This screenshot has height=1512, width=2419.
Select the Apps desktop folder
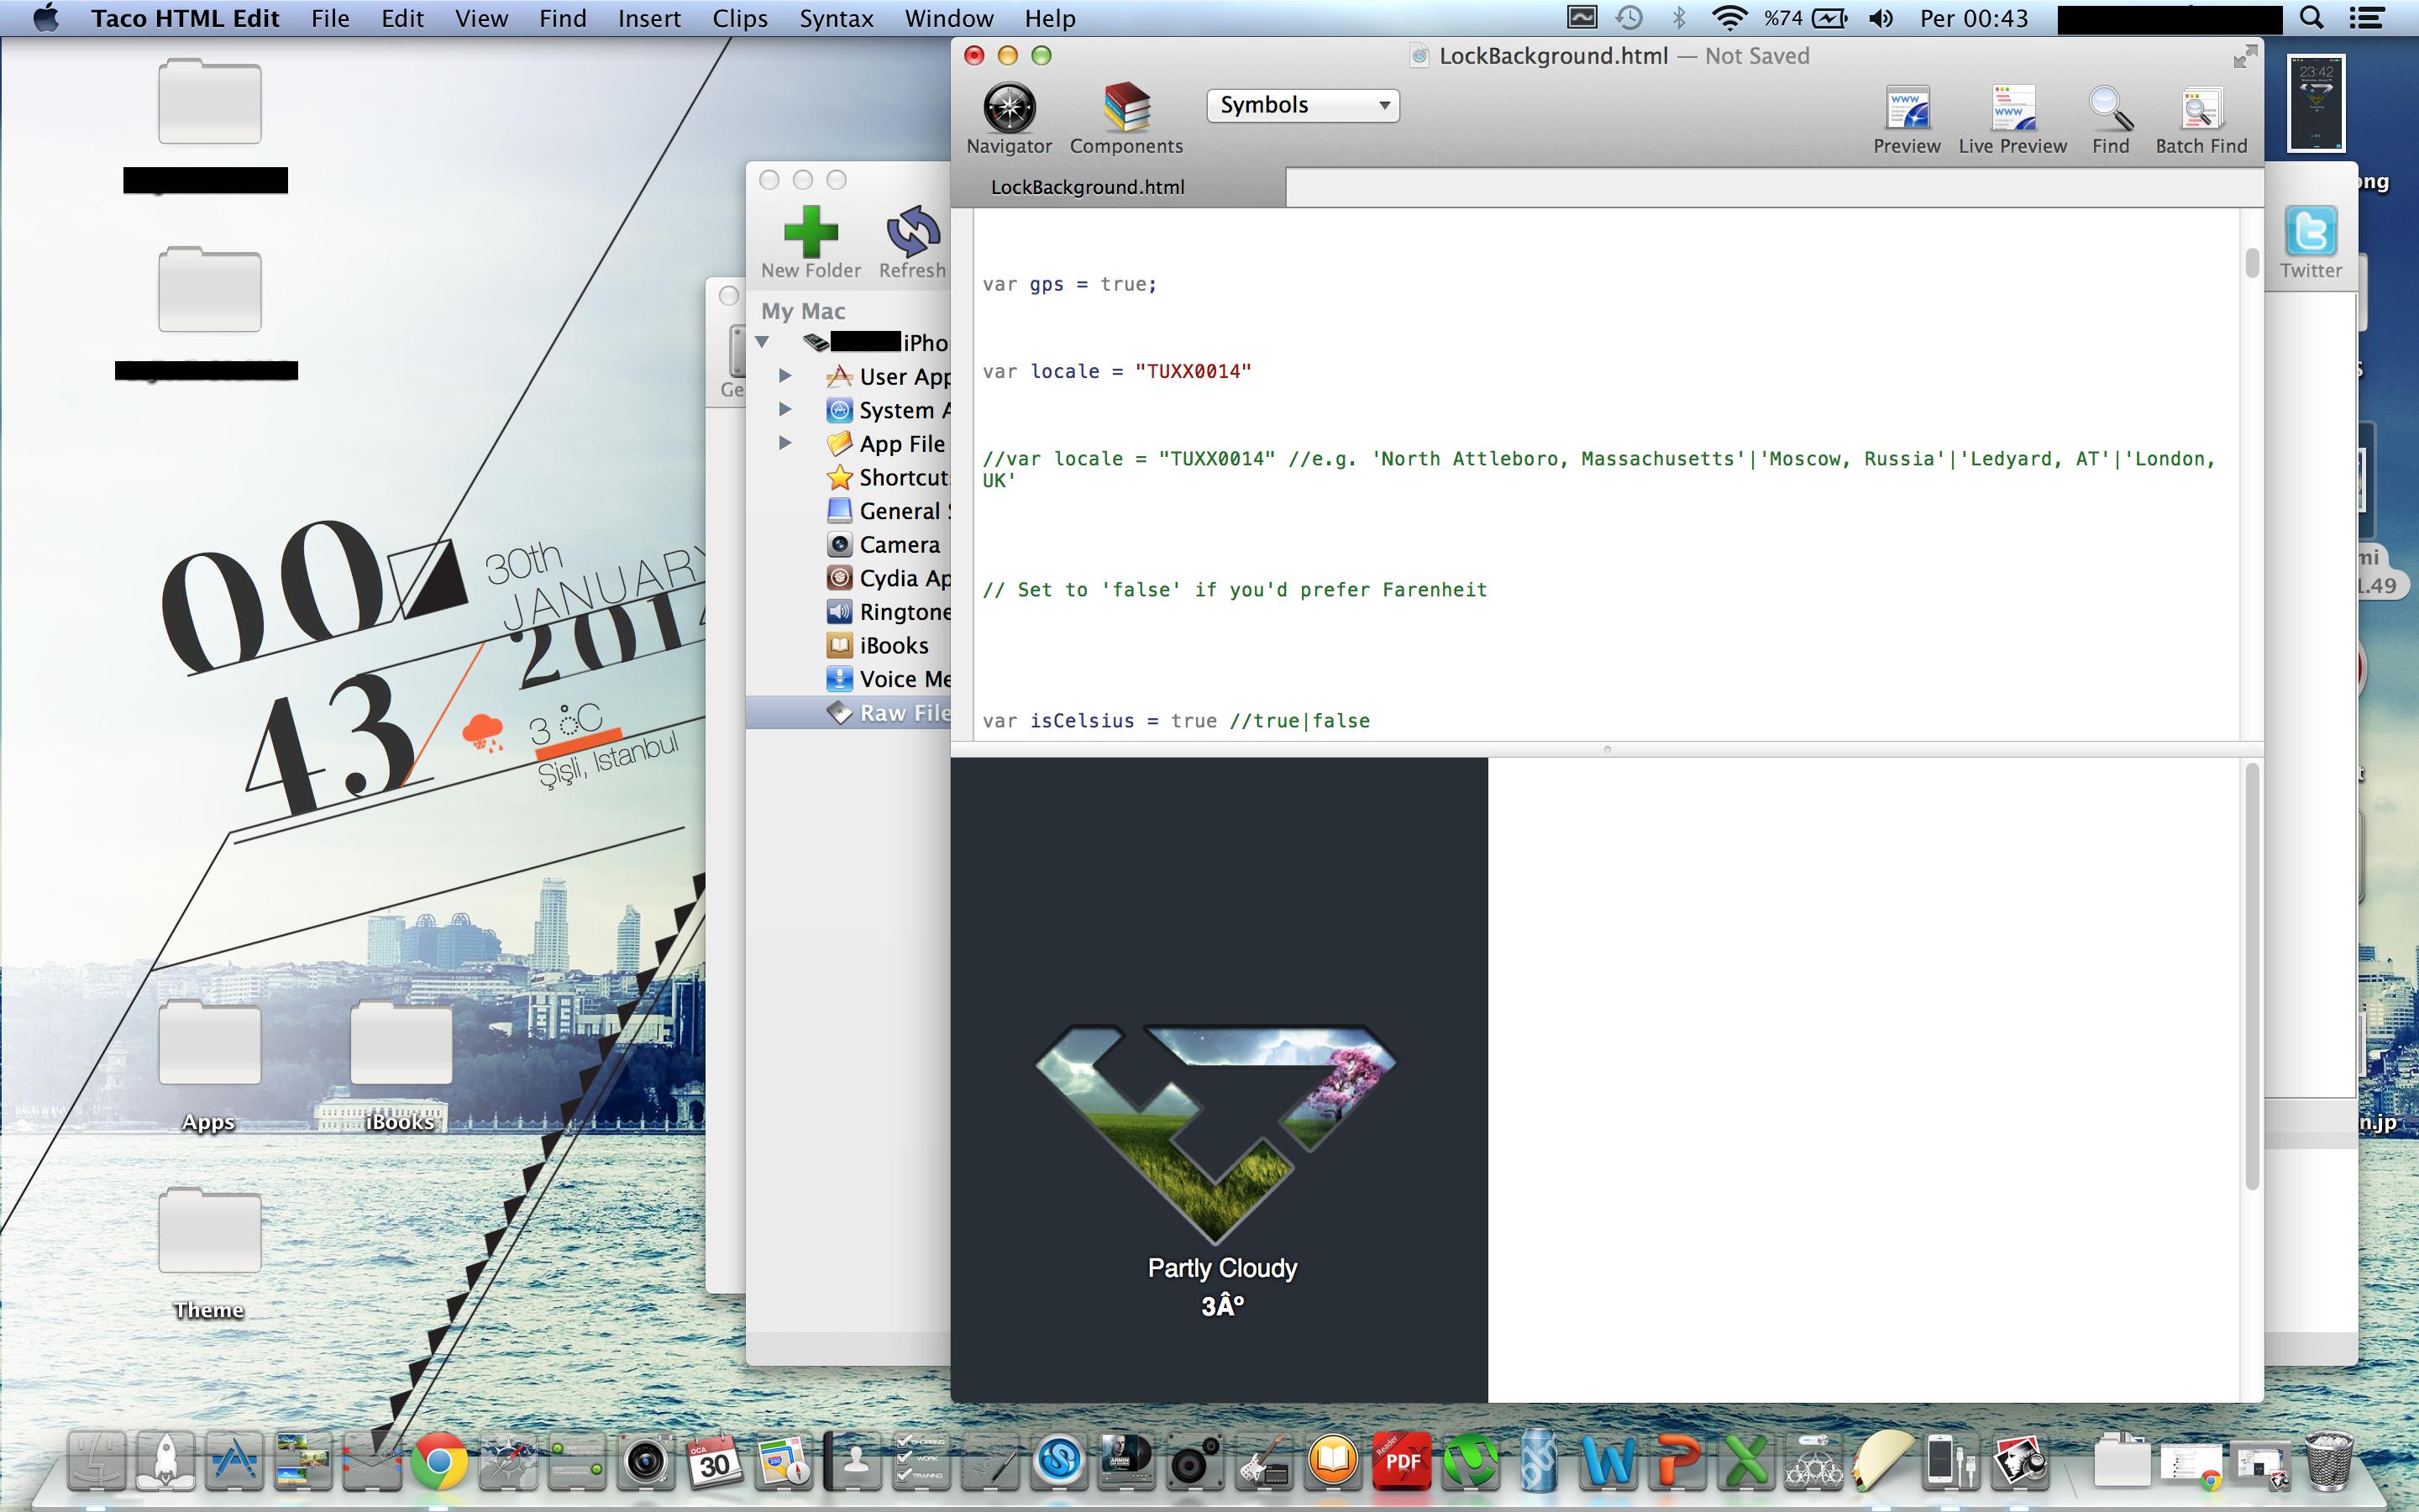(209, 1066)
